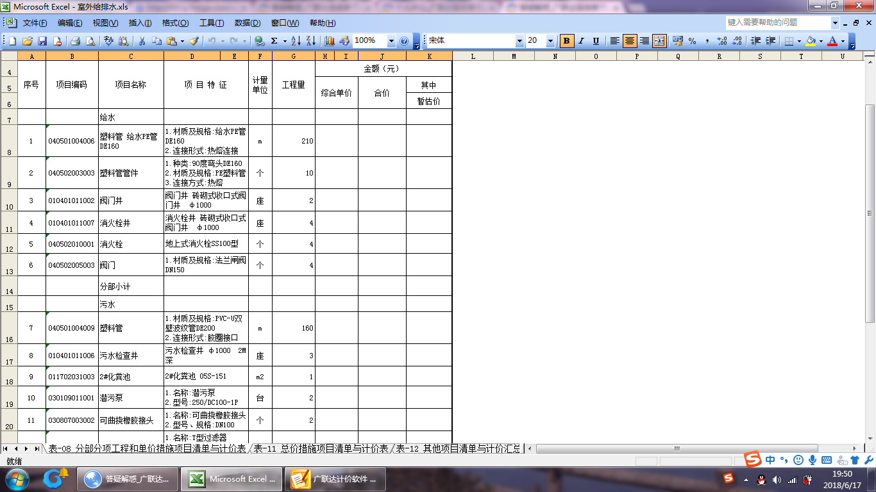Sort descending Z to A
Viewport: 876px width, 492px height.
[311, 40]
